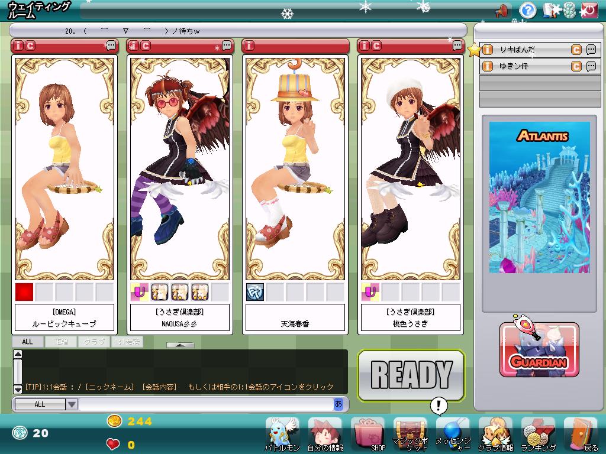Click the red megaphone icon
Screen dimensions: 606x454
pyautogui.click(x=501, y=10)
